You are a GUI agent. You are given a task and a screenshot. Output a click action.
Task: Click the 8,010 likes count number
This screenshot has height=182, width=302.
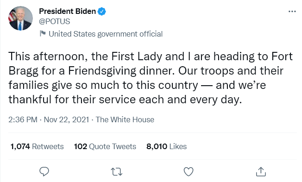(x=157, y=146)
